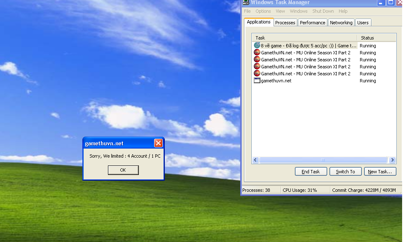Click the horizontal scrollbar thumb in task list

coord(323,160)
